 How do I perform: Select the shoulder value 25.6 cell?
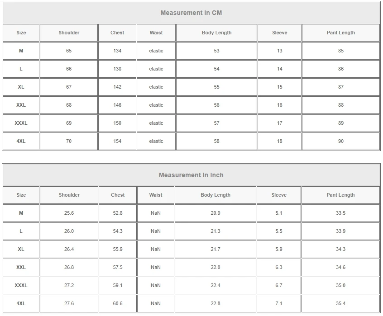(69, 213)
